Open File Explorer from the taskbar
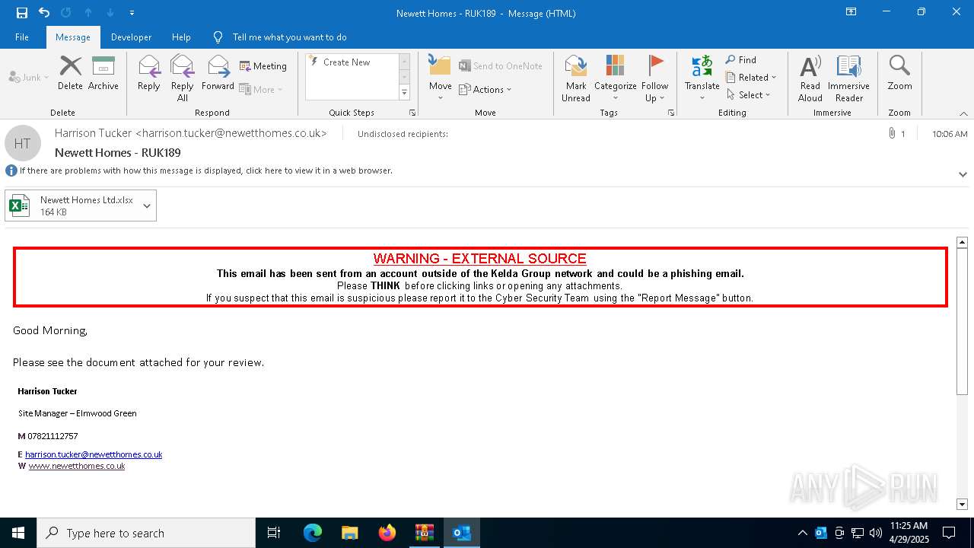The width and height of the screenshot is (974, 548). coord(350,533)
